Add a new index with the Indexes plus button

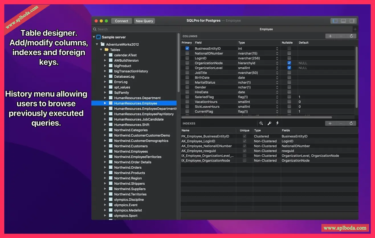point(330,123)
